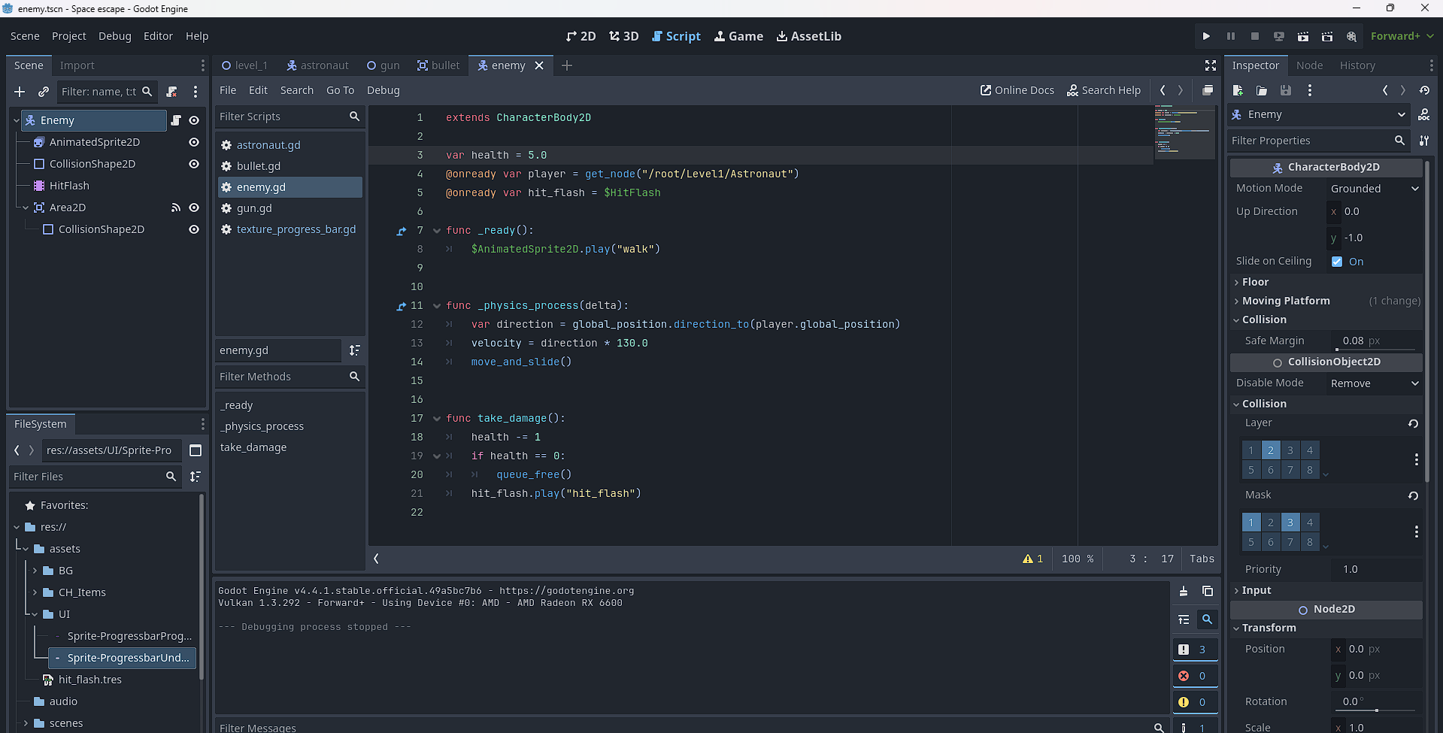Viewport: 1443px width, 733px height.
Task: Open the Online Docs link
Action: pos(1017,90)
